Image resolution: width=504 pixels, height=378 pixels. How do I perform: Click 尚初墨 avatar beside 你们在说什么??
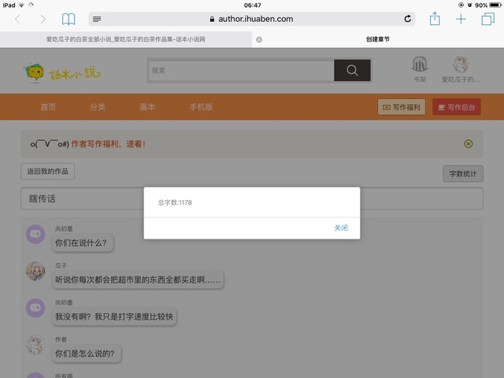(35, 234)
